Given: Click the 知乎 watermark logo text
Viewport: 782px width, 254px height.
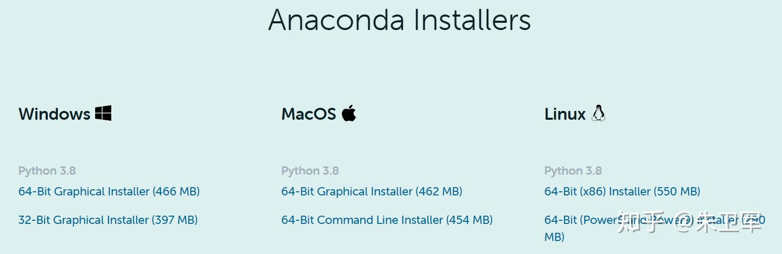Looking at the screenshot, I should [635, 222].
